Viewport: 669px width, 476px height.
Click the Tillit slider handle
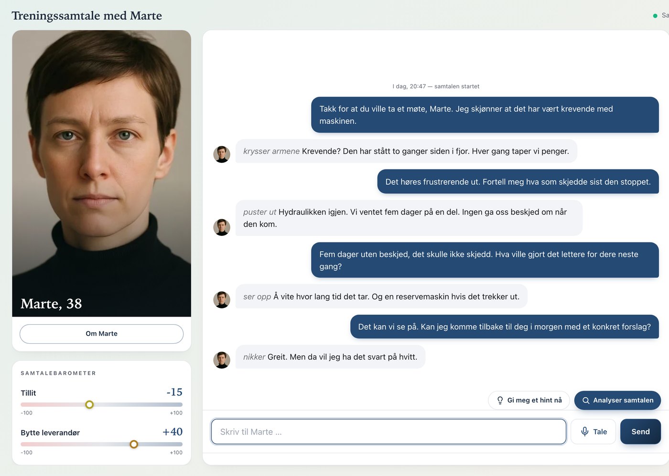89,404
